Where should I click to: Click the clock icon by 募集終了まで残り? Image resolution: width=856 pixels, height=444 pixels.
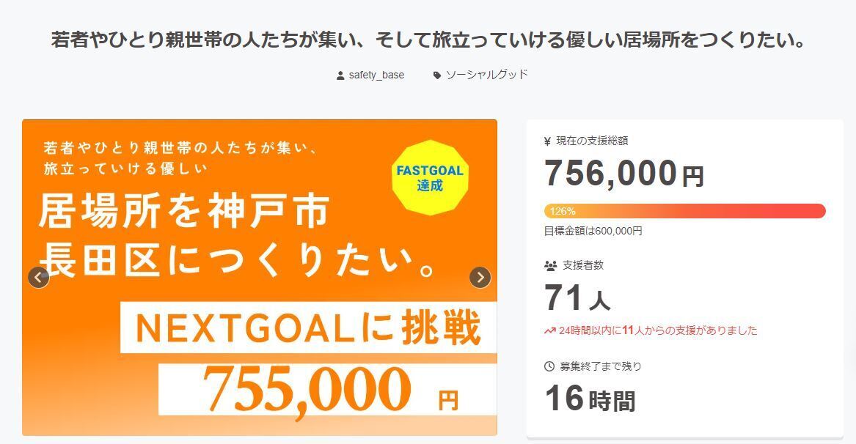click(x=549, y=366)
